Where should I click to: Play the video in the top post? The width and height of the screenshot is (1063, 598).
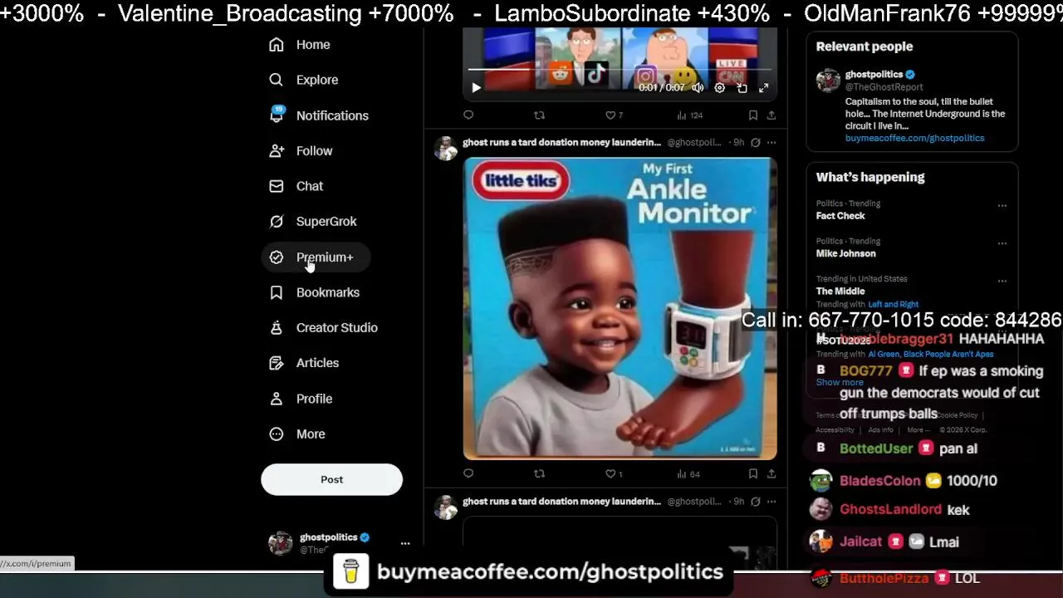point(476,87)
